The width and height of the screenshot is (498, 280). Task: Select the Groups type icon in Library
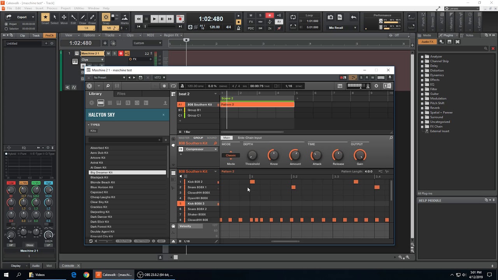[101, 103]
